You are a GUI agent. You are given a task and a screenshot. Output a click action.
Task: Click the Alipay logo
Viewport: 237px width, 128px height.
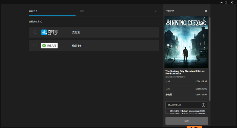tap(49, 32)
